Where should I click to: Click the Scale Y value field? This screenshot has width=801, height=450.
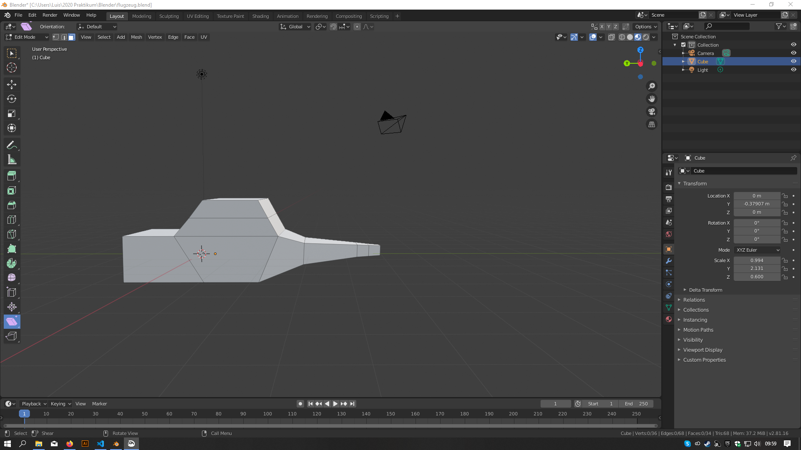pyautogui.click(x=756, y=269)
